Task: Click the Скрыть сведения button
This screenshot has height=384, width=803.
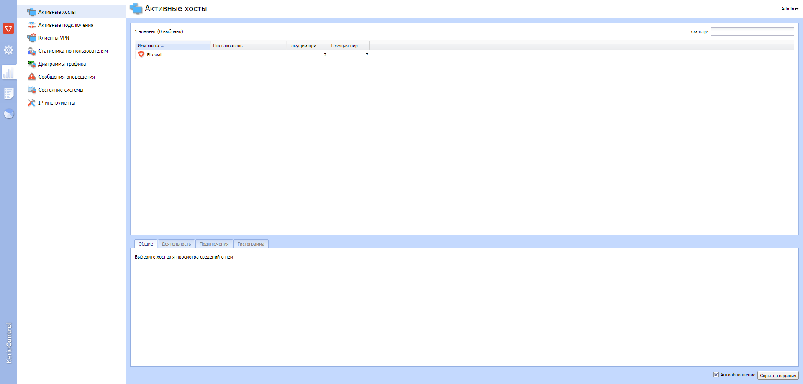Action: [x=777, y=376]
